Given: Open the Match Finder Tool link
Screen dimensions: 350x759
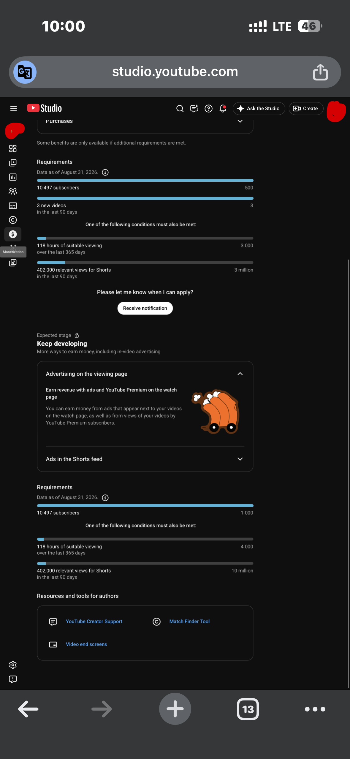Looking at the screenshot, I should (189, 622).
